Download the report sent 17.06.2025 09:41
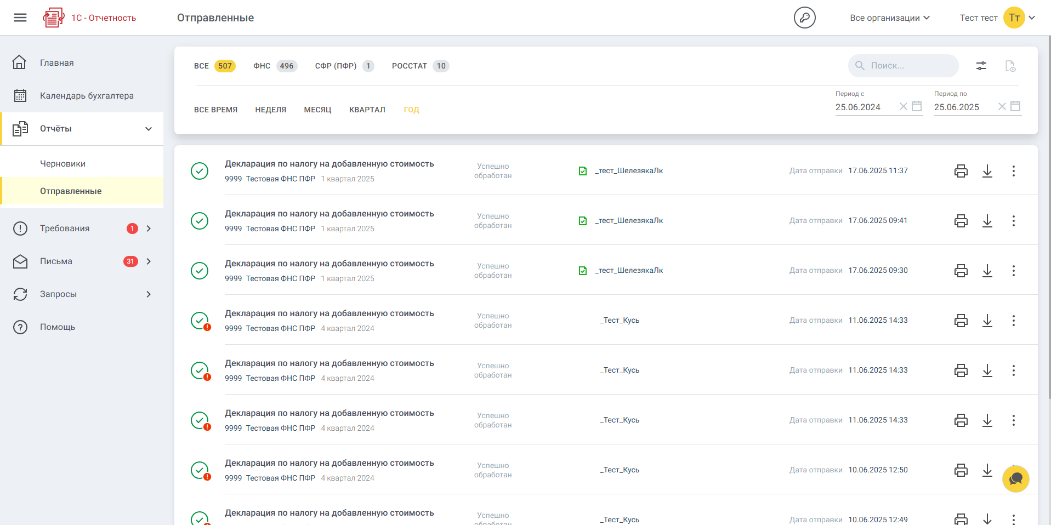1051x525 pixels. pyautogui.click(x=987, y=221)
